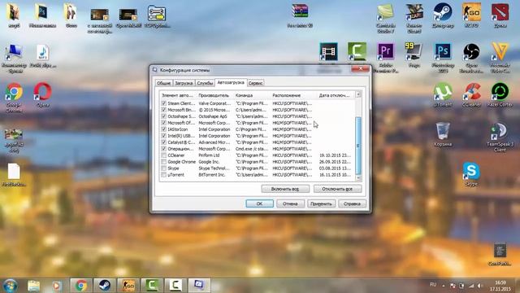This screenshot has height=293, width=520.
Task: Uncheck the Octoshape startup item checkbox
Action: coord(164,116)
